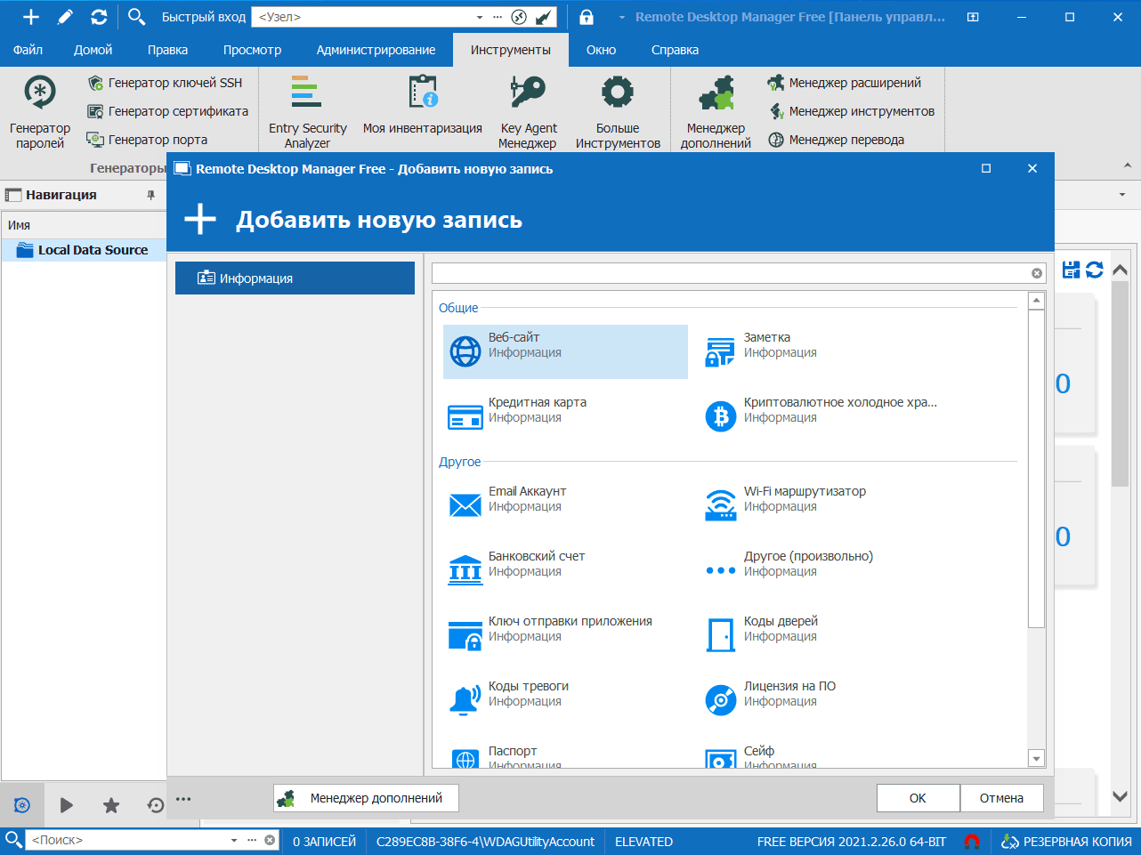Click the magnifier icon beside Быстрый вход
The image size is (1141, 855).
[136, 17]
